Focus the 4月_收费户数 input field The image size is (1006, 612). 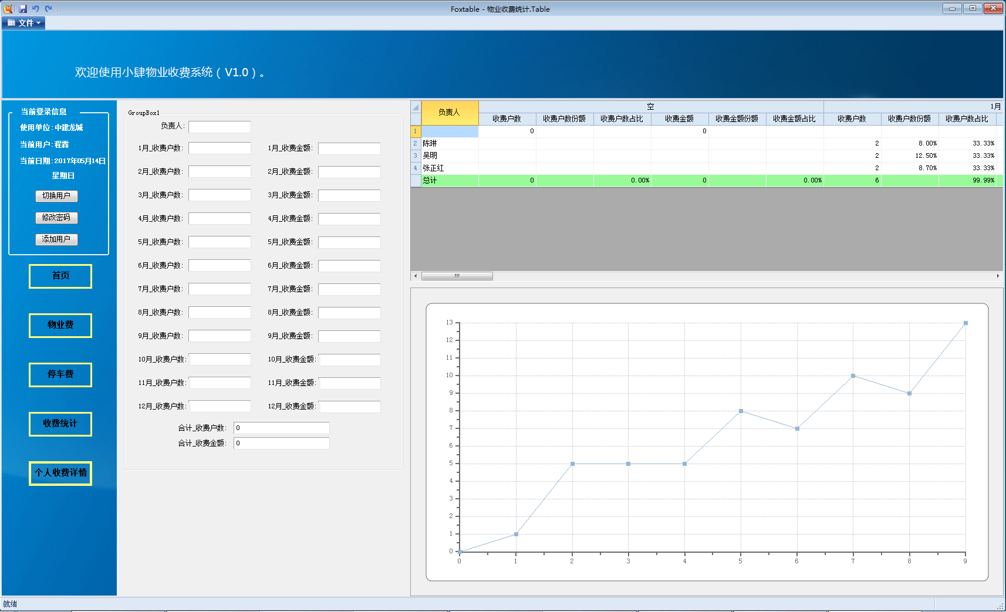220,219
